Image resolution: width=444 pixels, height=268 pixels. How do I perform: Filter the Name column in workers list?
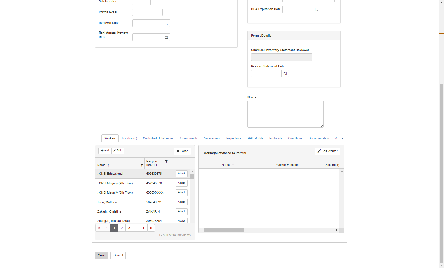click(x=142, y=165)
